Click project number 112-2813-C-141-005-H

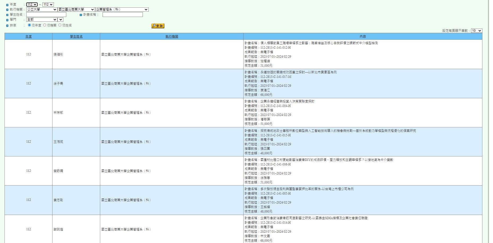click(x=275, y=193)
